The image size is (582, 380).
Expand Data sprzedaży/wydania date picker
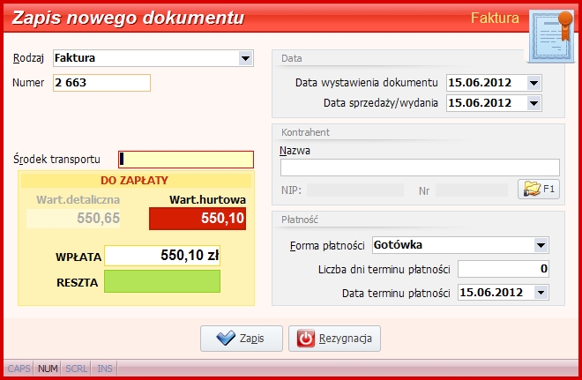[533, 103]
